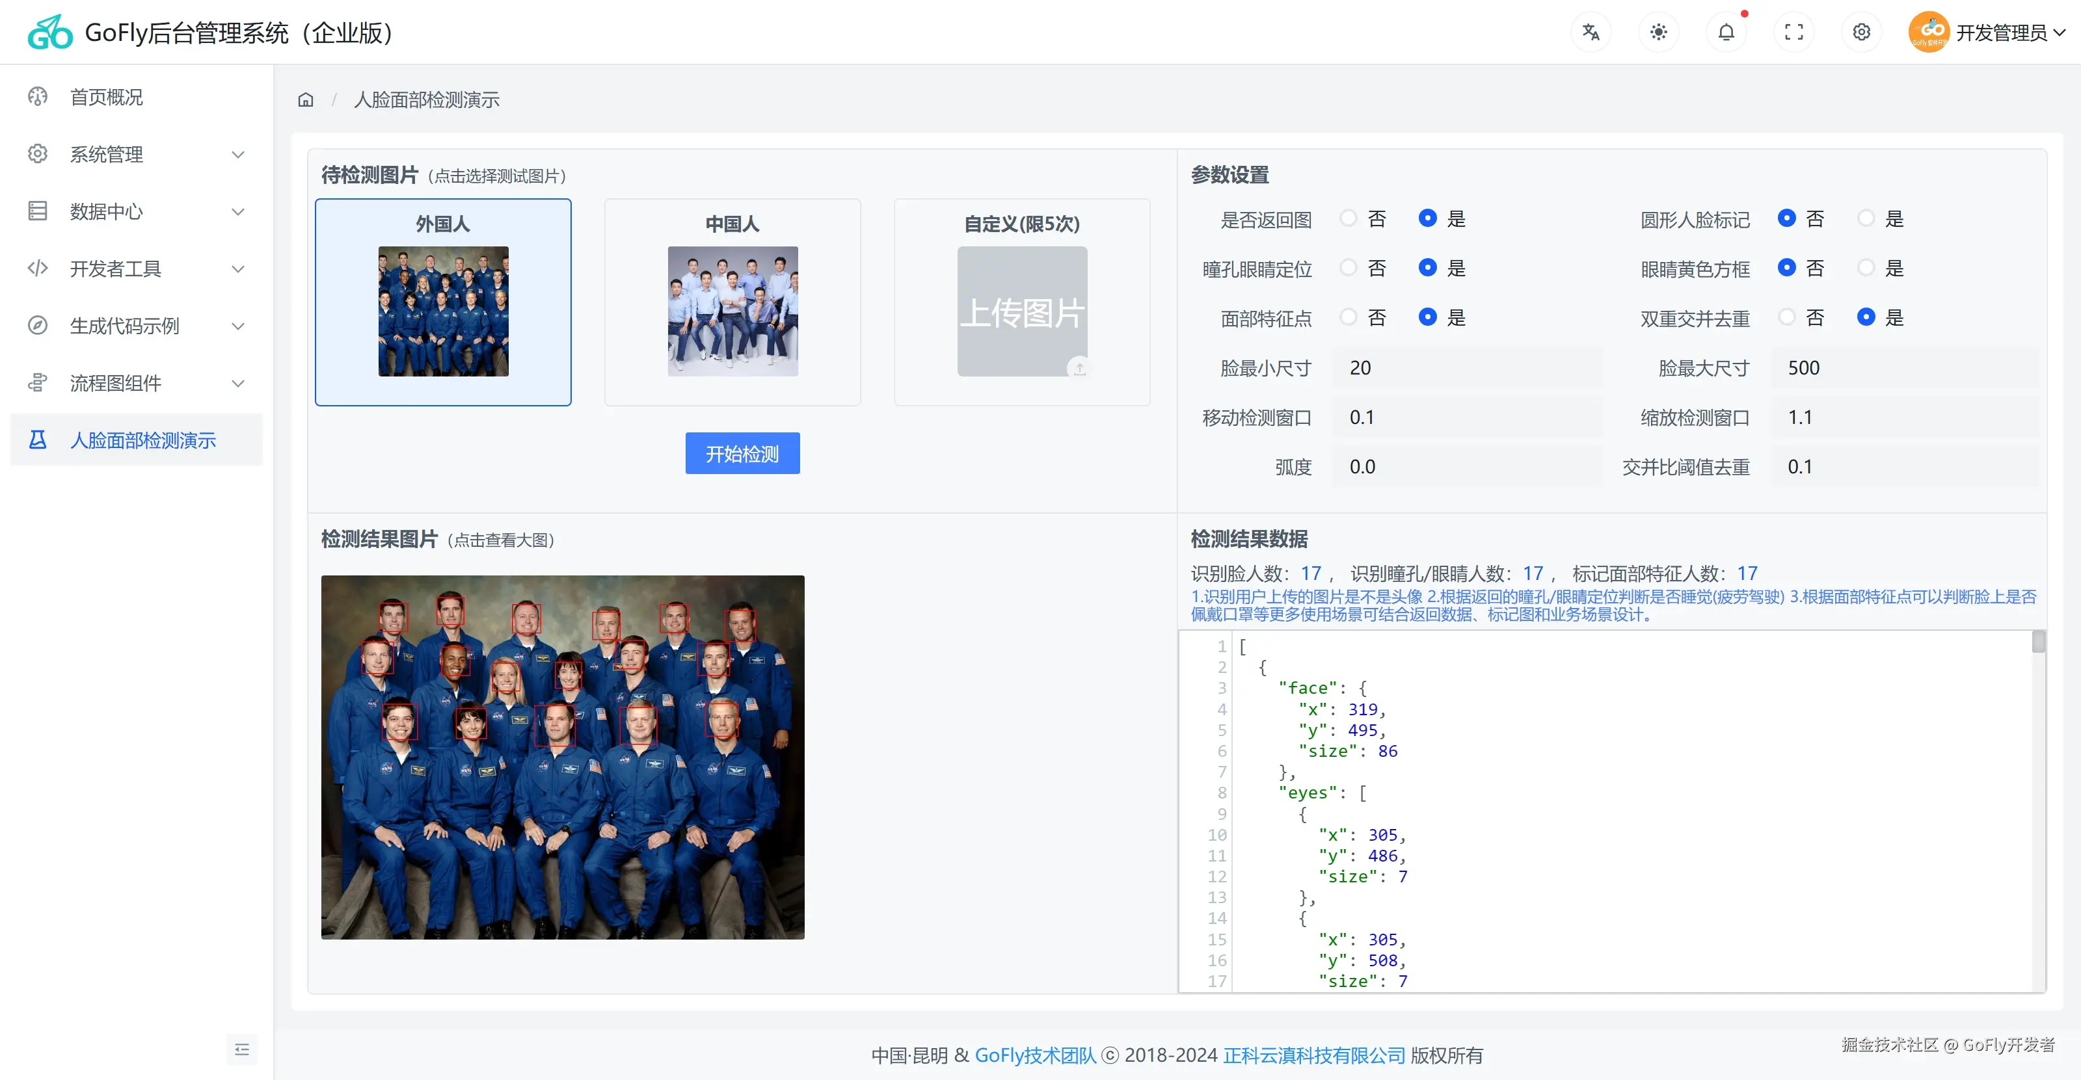This screenshot has height=1080, width=2081.
Task: Click the JSON result panel scrollbar
Action: pyautogui.click(x=2038, y=643)
